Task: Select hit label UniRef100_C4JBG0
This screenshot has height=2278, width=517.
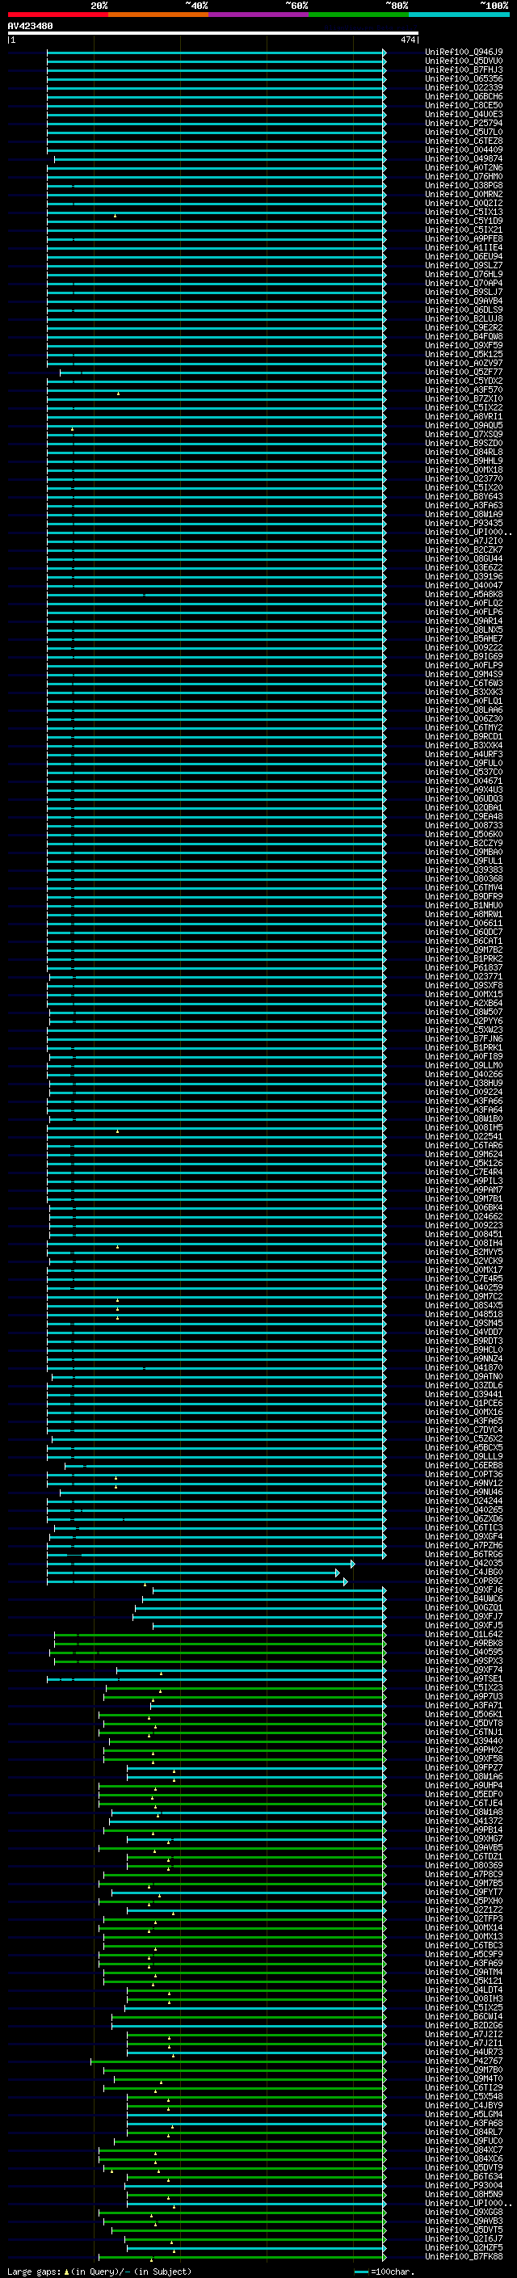Action: [x=463, y=1573]
